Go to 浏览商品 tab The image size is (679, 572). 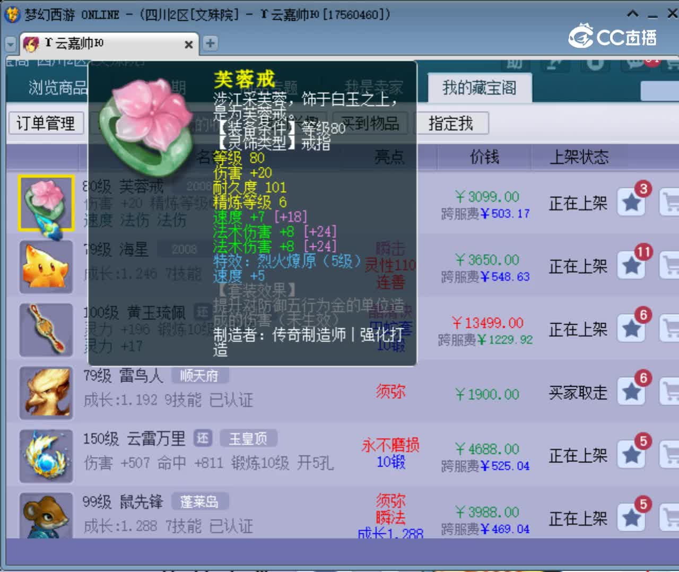(58, 88)
